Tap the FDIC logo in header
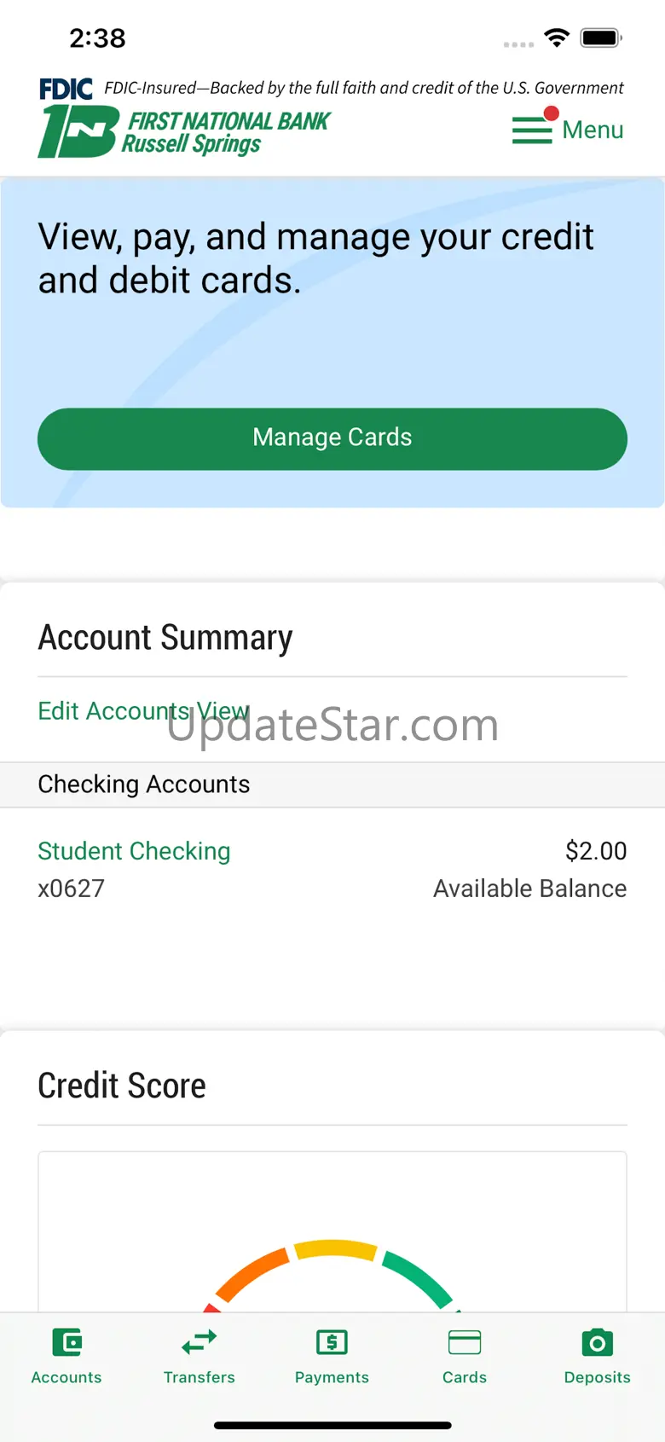Image resolution: width=665 pixels, height=1442 pixels. click(66, 89)
